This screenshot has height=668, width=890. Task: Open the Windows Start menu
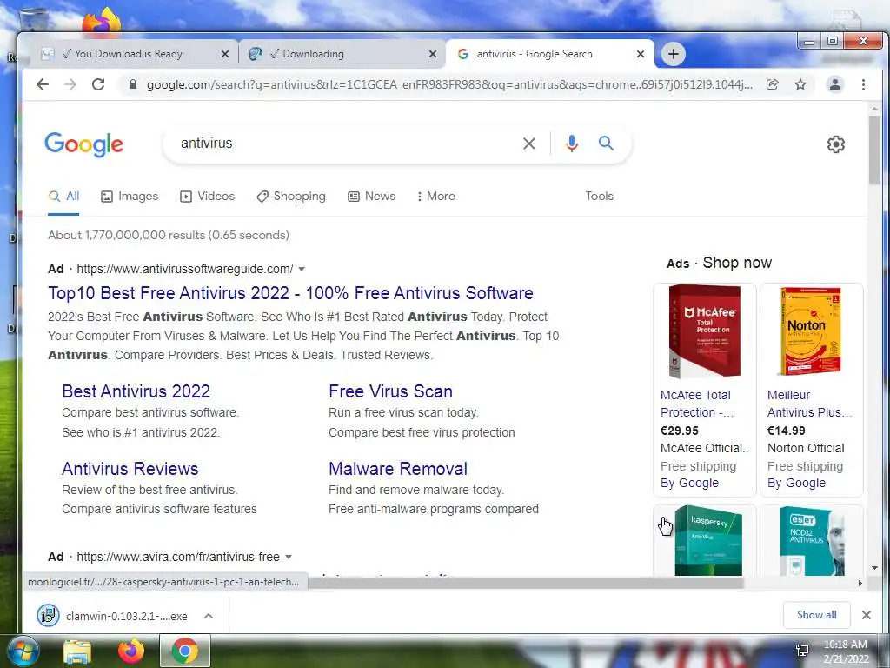(23, 651)
